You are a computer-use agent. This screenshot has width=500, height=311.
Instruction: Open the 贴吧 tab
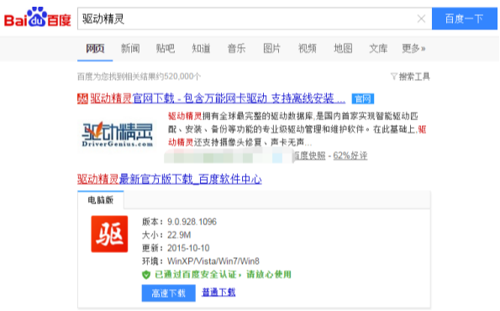click(x=166, y=49)
